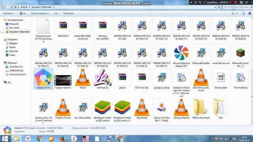This screenshot has height=142, width=253.
Task: Go back with the navigation arrow
Action: (3, 7)
